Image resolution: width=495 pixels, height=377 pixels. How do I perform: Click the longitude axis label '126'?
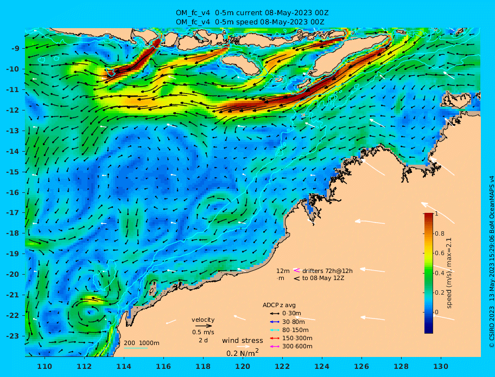click(361, 366)
